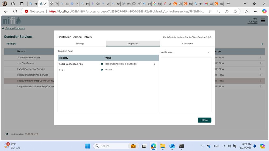This screenshot has height=151, width=269.
Task: Select the NiFi Flow breadcrumb
Action: 11,44
